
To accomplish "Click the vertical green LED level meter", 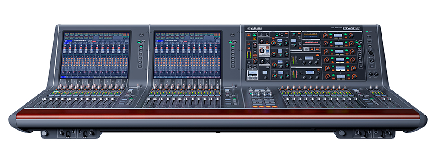I will [x=249, y=54].
